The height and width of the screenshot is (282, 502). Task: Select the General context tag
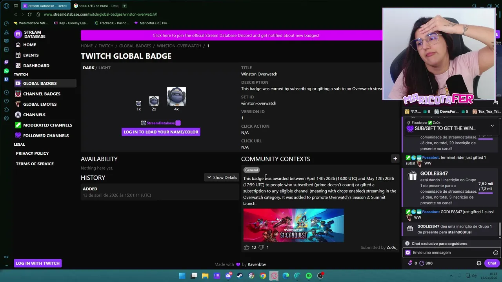click(x=251, y=170)
